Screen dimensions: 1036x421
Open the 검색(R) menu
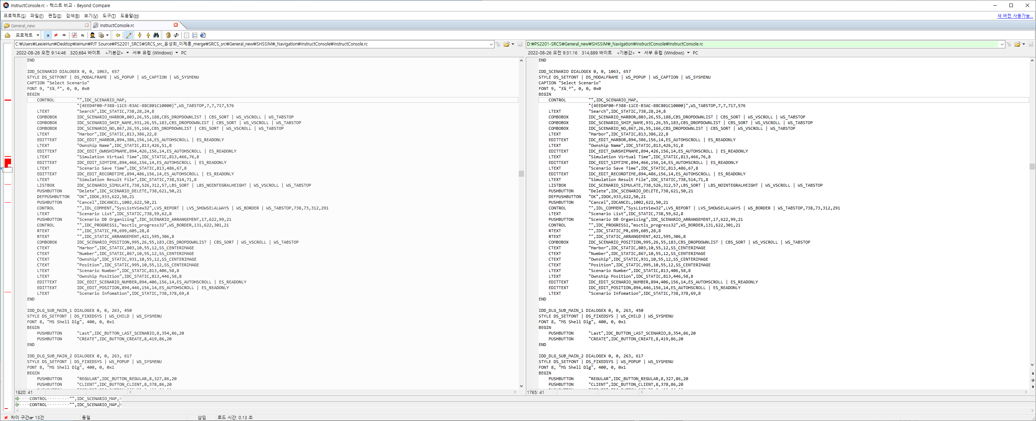[73, 16]
